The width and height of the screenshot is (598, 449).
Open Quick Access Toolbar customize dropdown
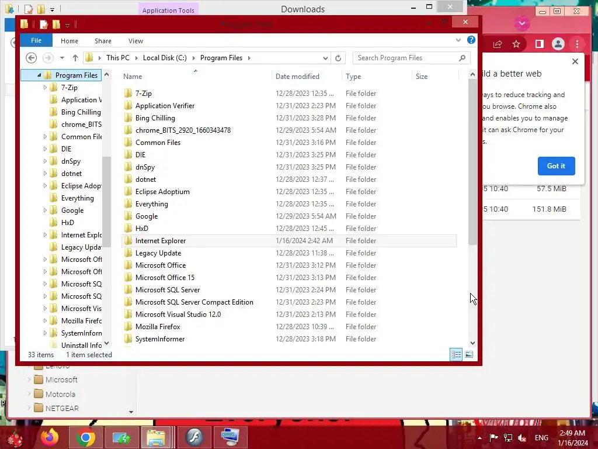click(x=68, y=25)
